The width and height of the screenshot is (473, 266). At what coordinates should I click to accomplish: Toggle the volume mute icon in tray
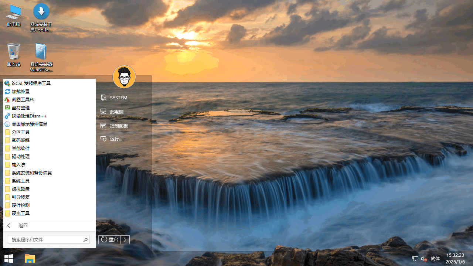424,259
